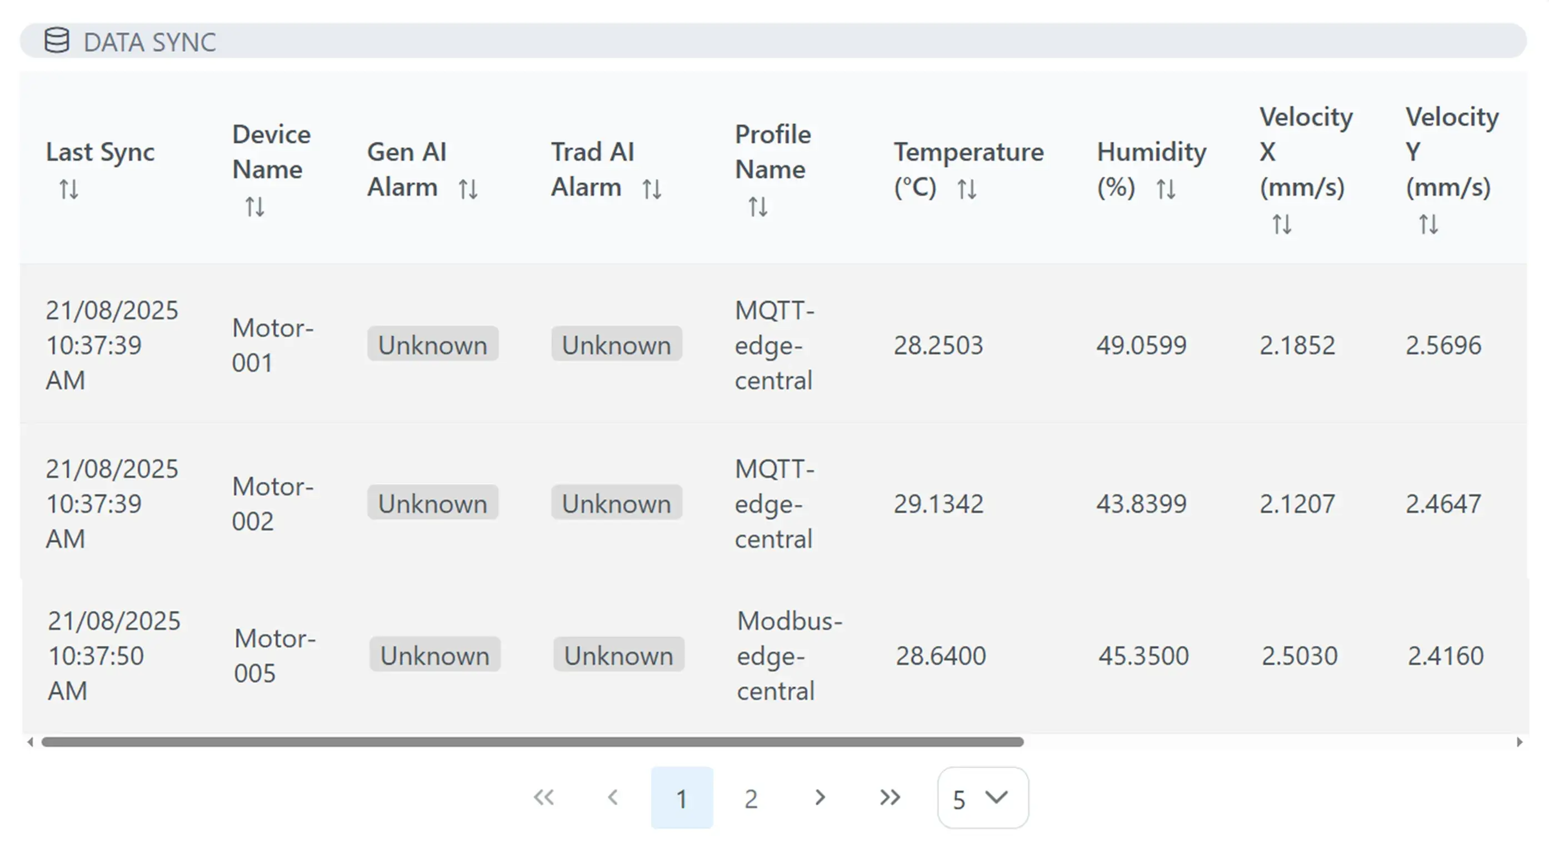
Task: Select page 2 of results
Action: click(x=751, y=797)
